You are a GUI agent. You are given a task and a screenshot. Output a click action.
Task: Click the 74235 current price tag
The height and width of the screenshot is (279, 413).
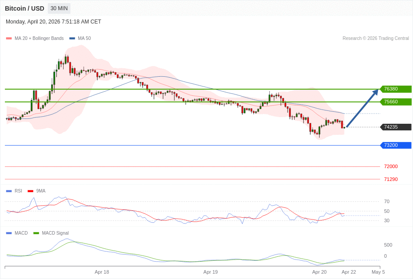pyautogui.click(x=396, y=127)
